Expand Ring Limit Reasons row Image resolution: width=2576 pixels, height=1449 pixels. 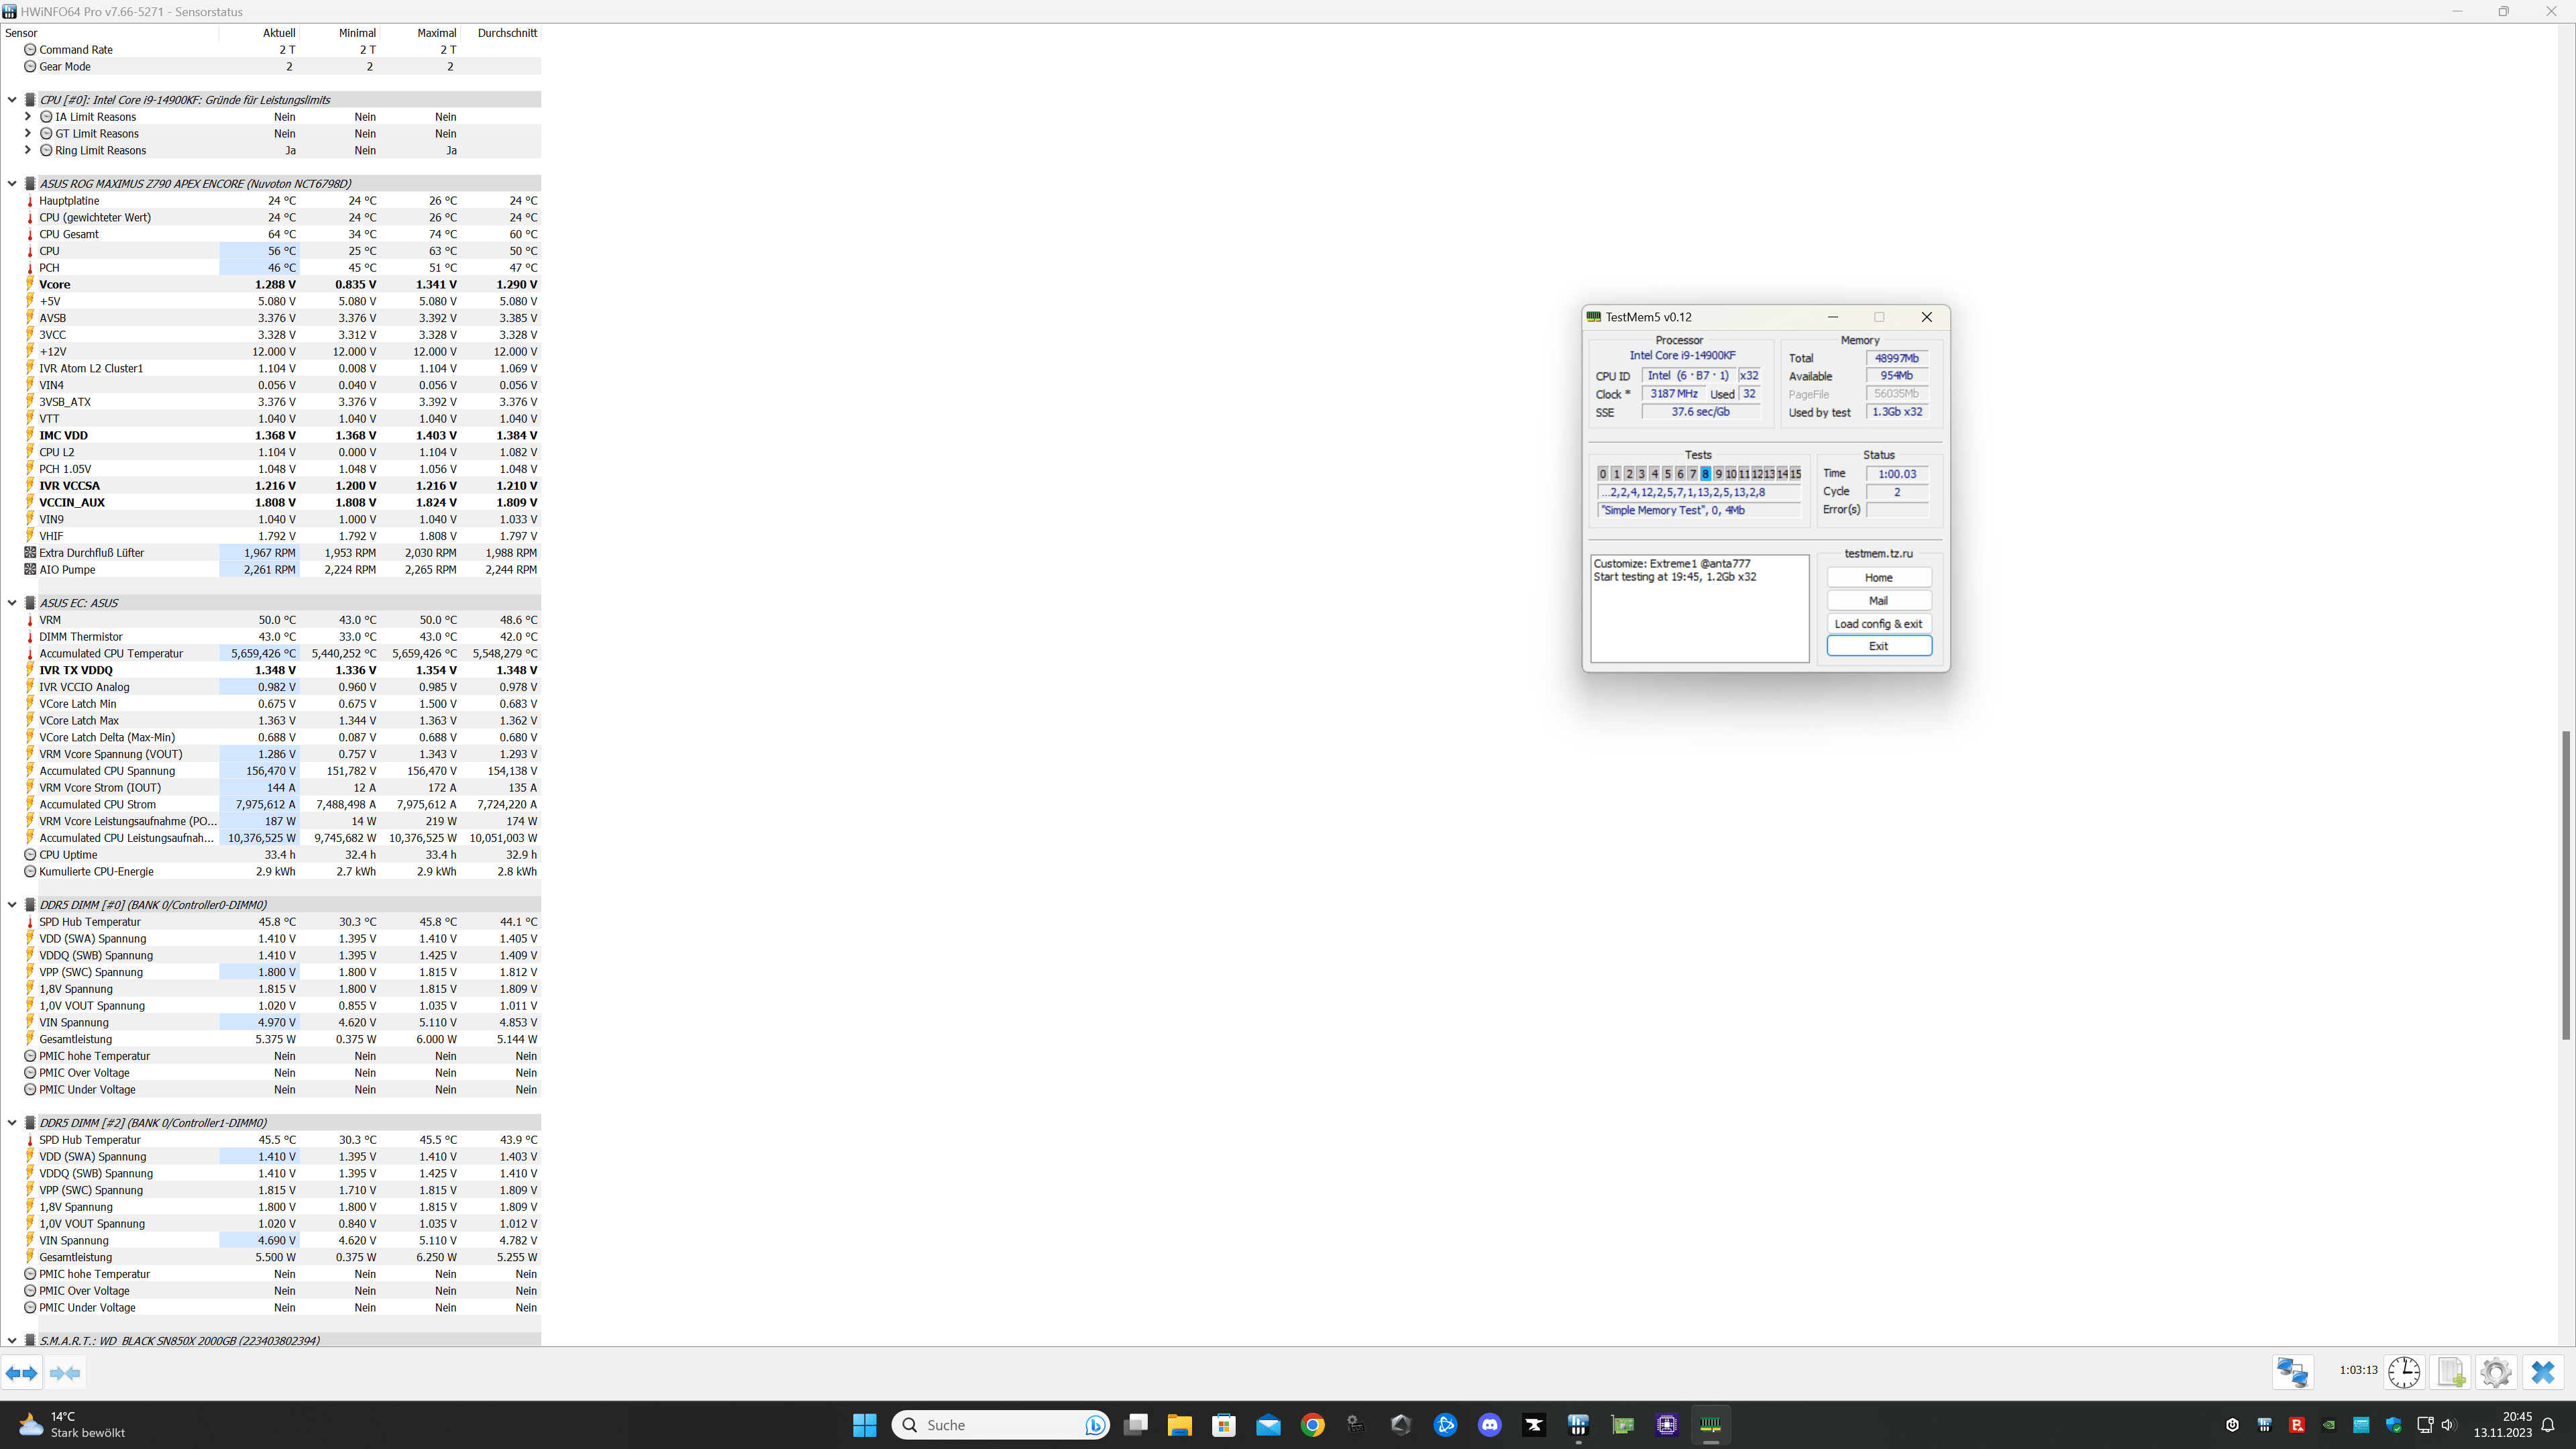click(28, 151)
